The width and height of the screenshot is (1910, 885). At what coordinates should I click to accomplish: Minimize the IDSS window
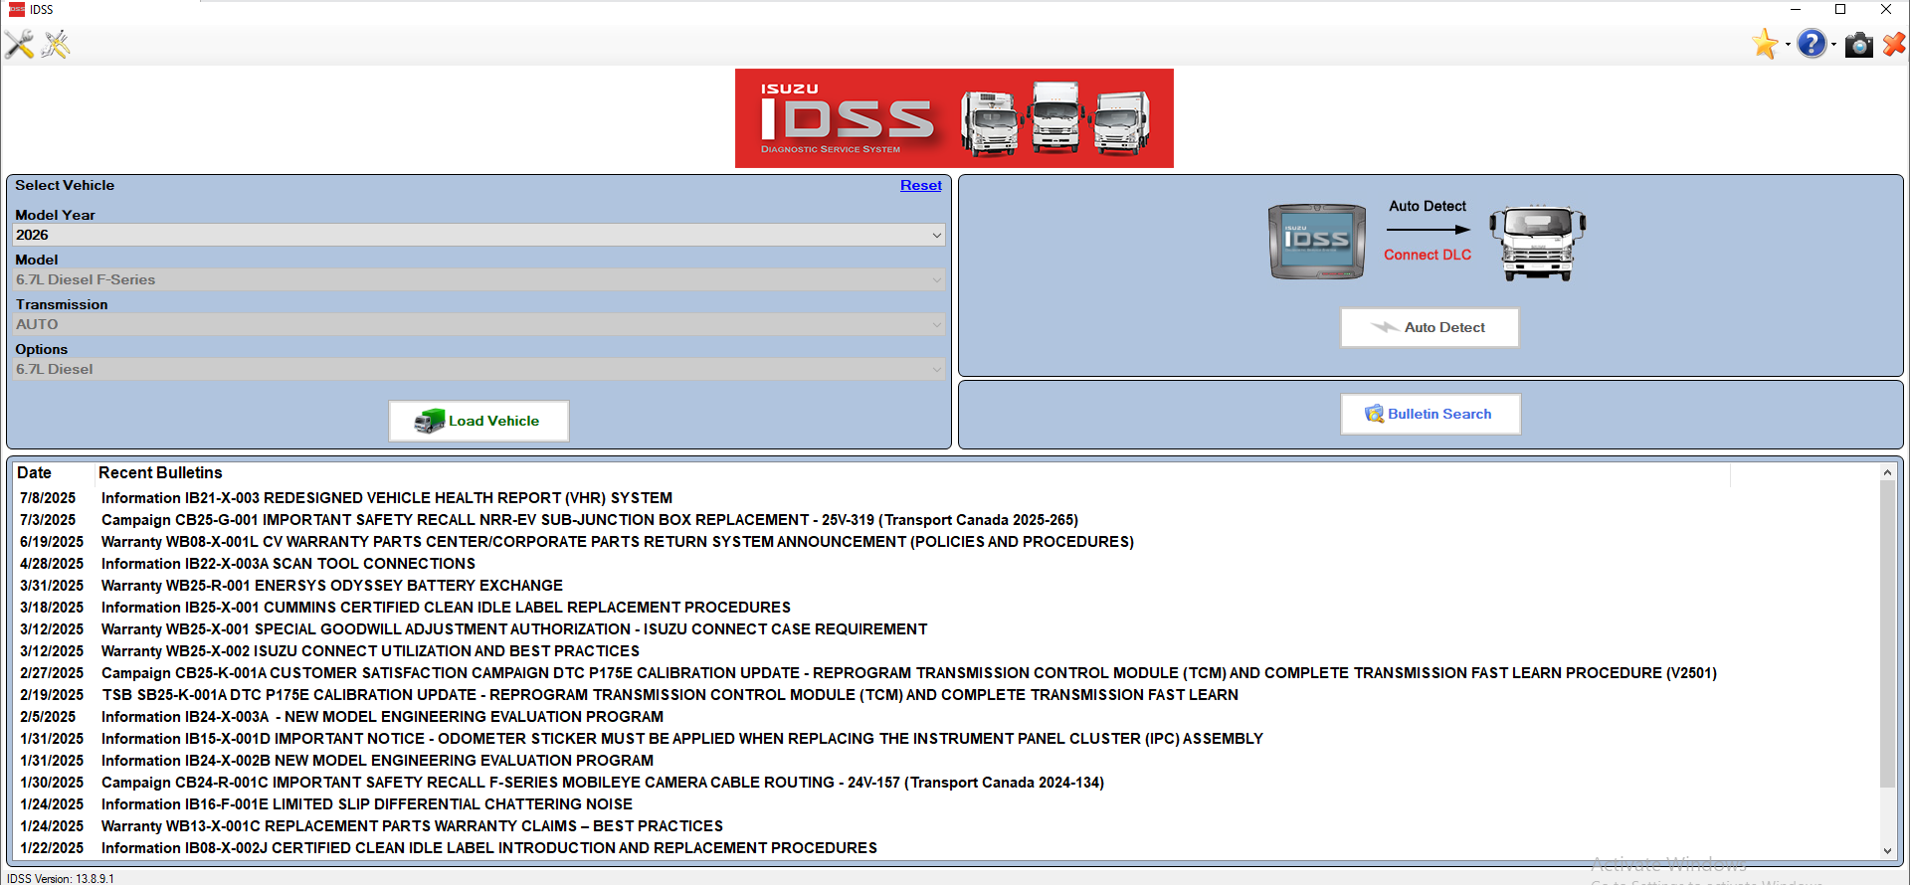(x=1795, y=9)
